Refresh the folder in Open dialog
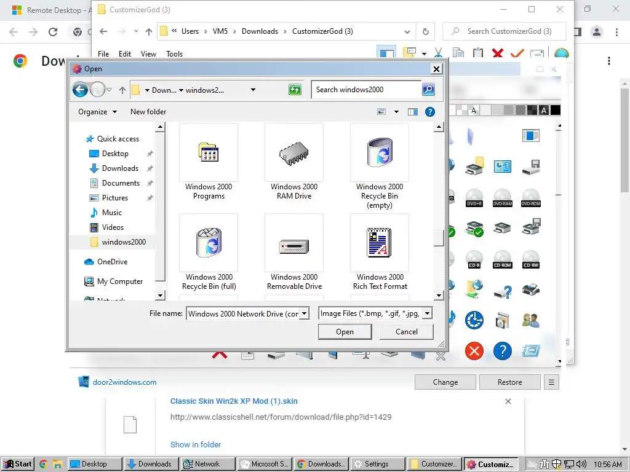 pos(295,90)
